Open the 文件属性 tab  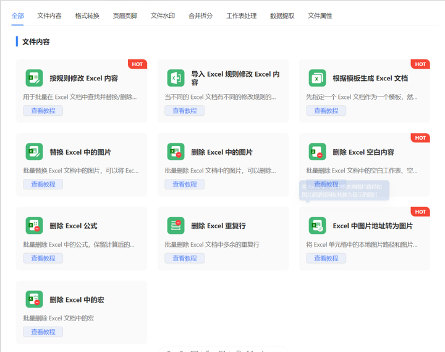[320, 15]
